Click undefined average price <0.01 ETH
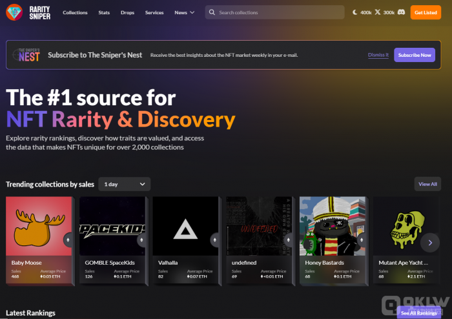 [272, 276]
